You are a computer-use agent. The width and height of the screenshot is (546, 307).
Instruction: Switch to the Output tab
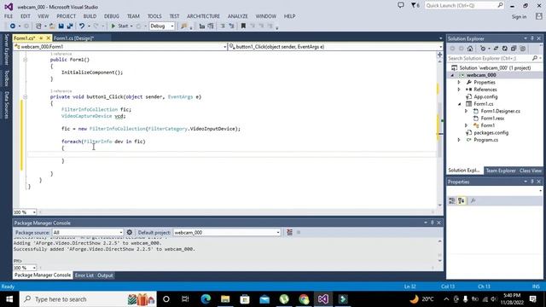click(105, 275)
